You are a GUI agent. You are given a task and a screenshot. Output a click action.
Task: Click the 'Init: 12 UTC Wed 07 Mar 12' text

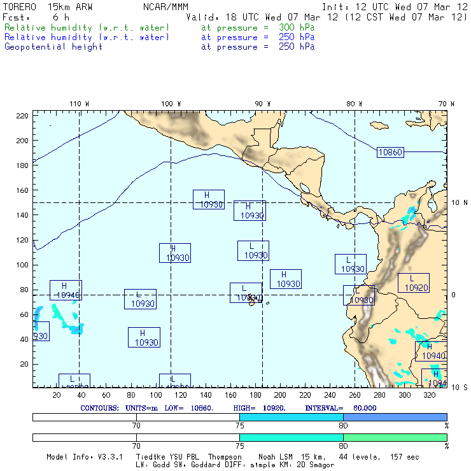(395, 7)
